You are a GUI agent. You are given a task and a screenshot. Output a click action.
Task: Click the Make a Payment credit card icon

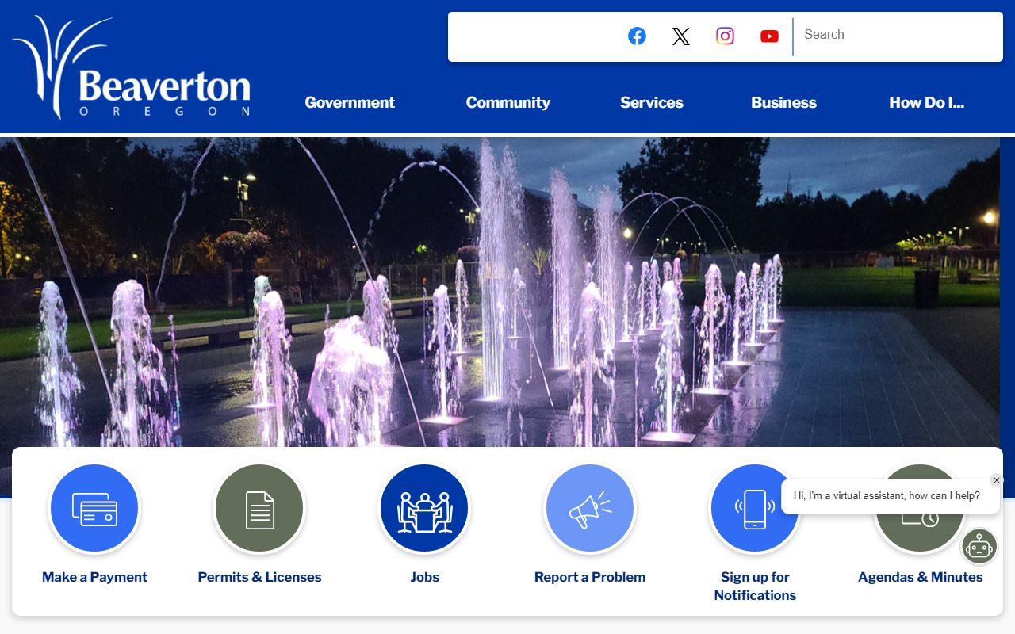coord(94,508)
